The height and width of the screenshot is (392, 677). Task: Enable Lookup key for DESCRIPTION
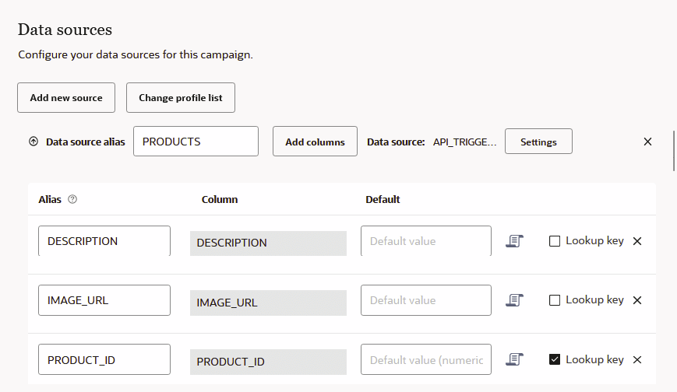[555, 241]
